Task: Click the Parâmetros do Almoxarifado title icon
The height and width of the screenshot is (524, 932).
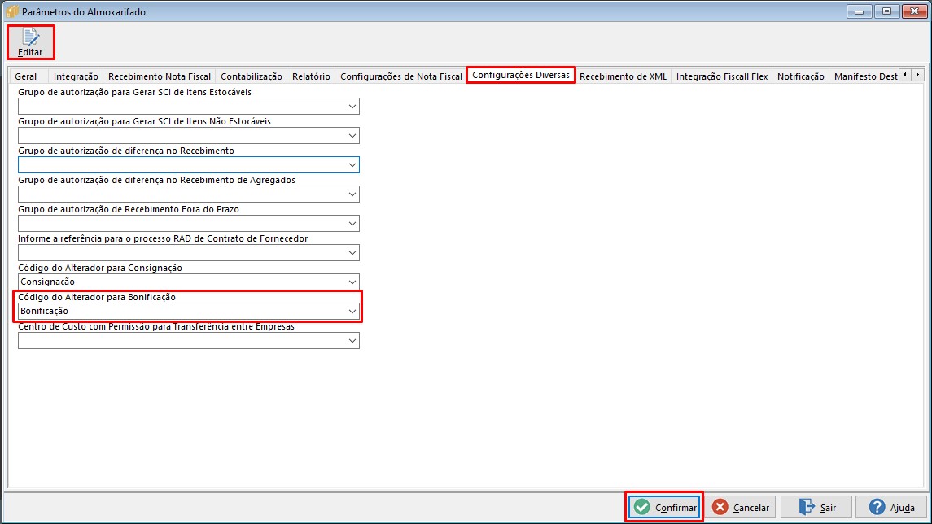Action: (x=12, y=11)
